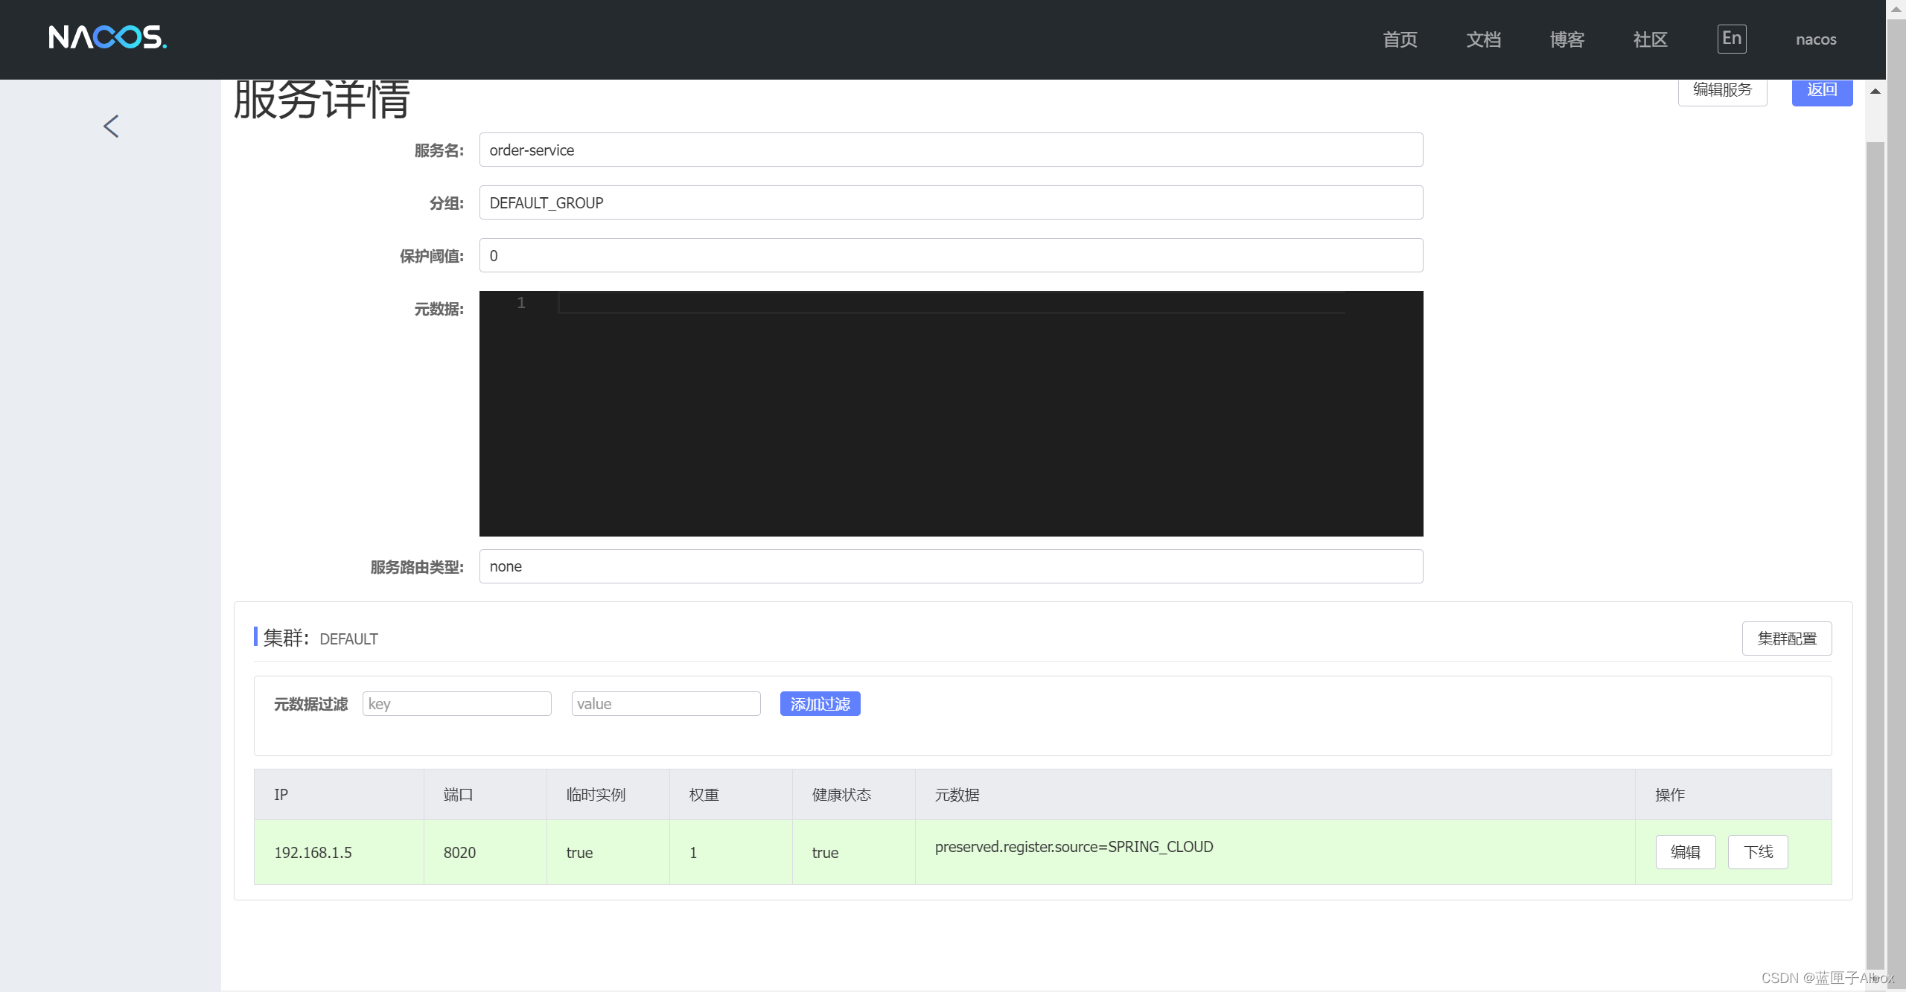Screen dimensions: 1906x992
Task: Click line number 1 in editor
Action: tap(521, 303)
